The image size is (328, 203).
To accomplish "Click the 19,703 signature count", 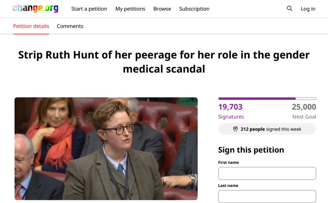I will coord(230,107).
